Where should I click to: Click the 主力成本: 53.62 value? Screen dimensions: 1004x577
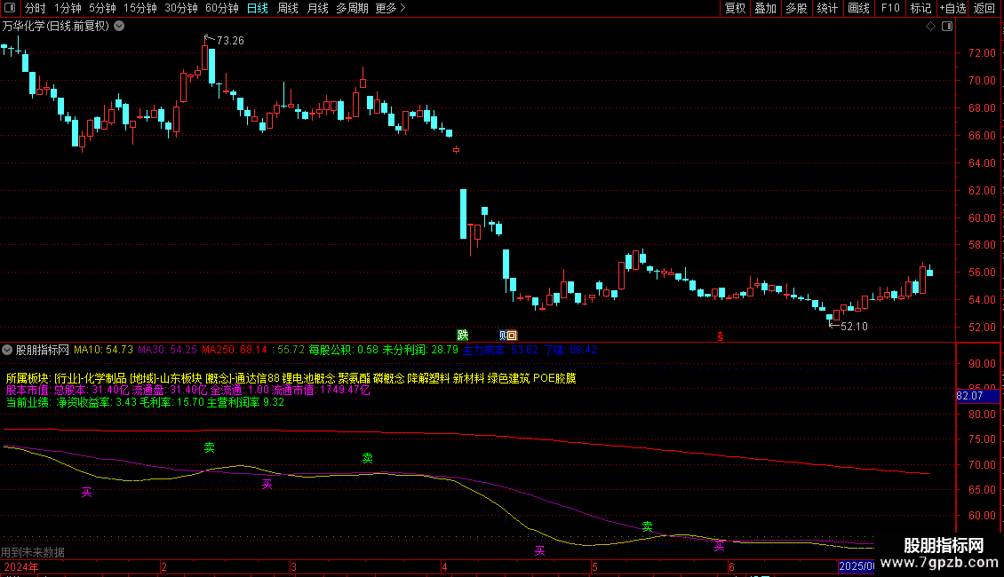(500, 350)
